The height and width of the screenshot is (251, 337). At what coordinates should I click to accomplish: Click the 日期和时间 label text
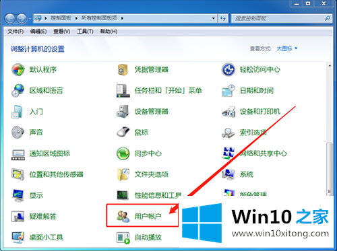pyautogui.click(x=257, y=91)
